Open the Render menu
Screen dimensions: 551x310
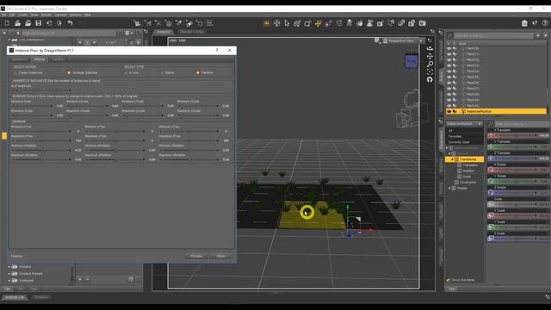coord(46,15)
